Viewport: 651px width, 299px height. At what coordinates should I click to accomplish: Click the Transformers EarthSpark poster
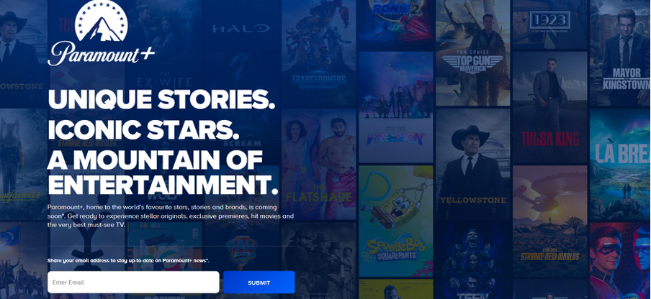click(x=319, y=52)
